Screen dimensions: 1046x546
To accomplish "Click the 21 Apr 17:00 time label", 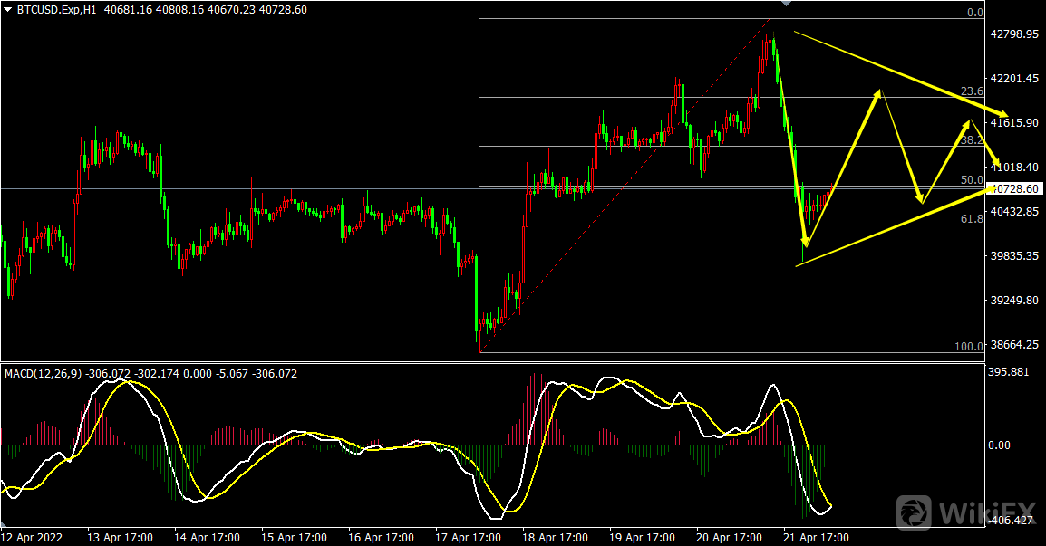I will [816, 537].
